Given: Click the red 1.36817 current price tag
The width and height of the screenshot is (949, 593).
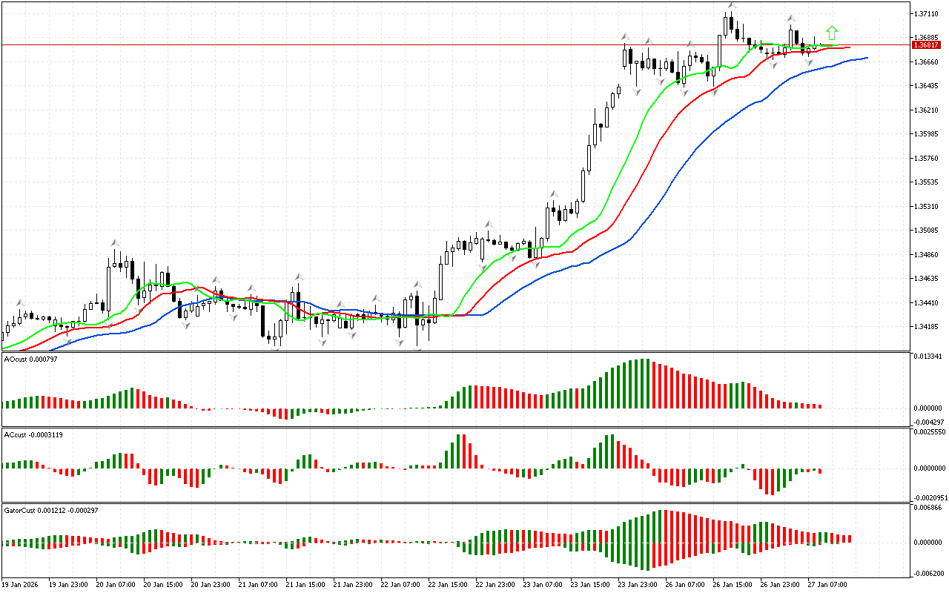Looking at the screenshot, I should [x=927, y=44].
